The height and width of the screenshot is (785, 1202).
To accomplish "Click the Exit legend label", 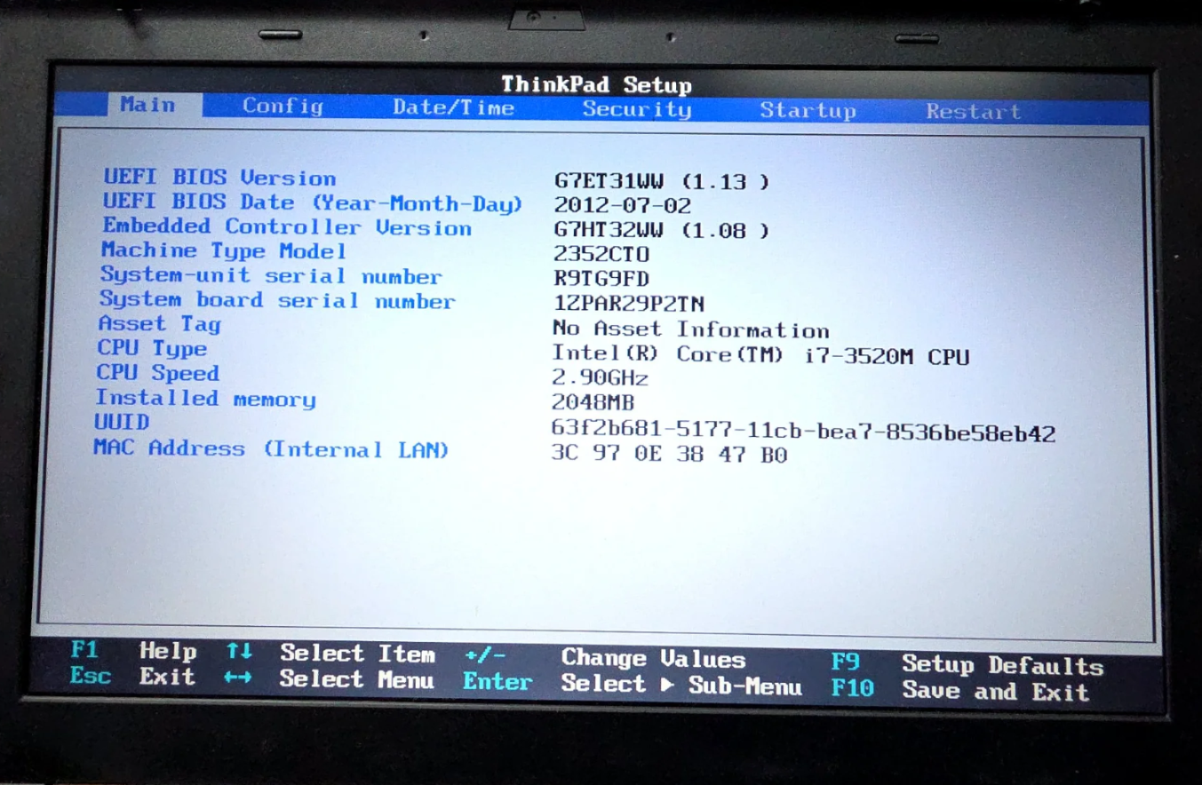I will pyautogui.click(x=167, y=677).
